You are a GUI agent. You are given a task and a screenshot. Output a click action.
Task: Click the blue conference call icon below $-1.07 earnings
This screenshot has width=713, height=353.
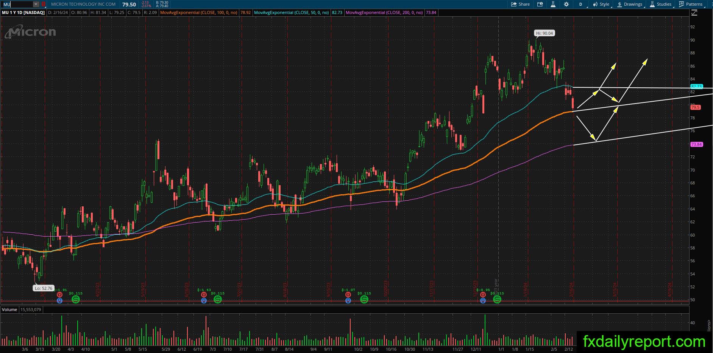pyautogui.click(x=348, y=300)
